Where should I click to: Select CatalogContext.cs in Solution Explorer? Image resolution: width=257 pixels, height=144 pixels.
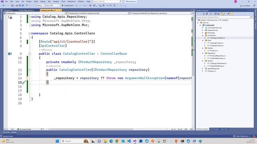[217, 43]
